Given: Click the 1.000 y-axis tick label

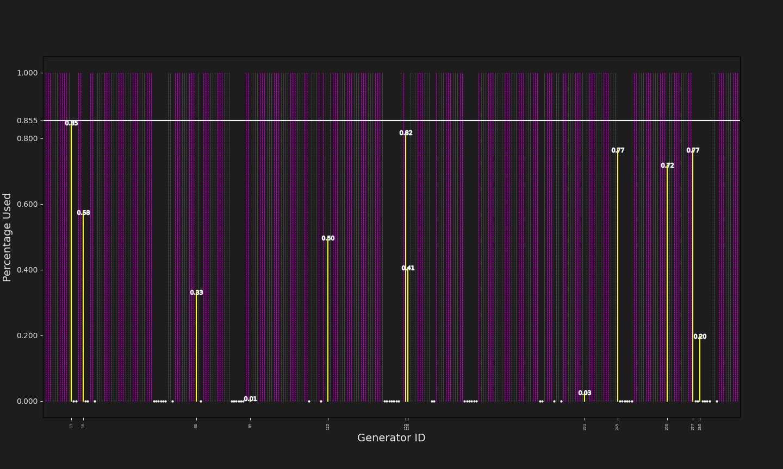Looking at the screenshot, I should click(x=27, y=73).
